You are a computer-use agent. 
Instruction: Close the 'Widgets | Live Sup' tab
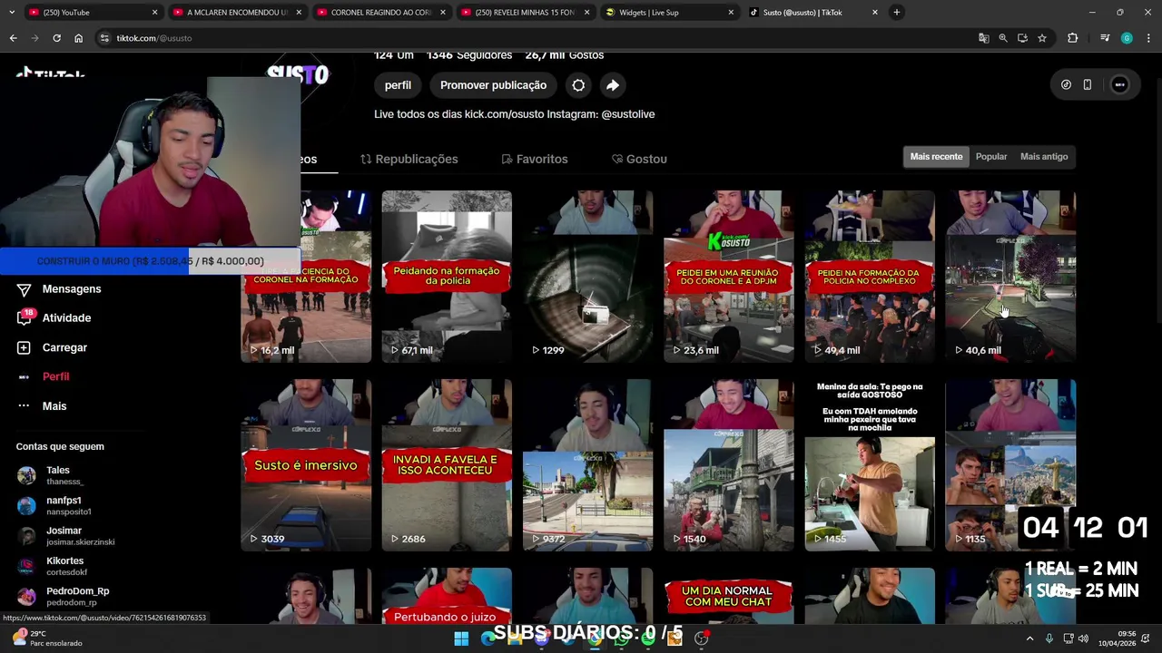(731, 13)
